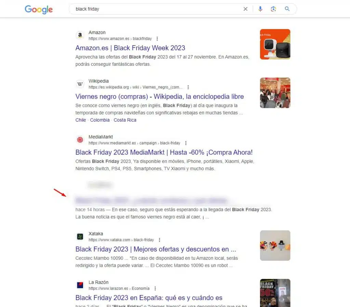
Task: Open the Amazon result three-dot menu
Action: click(157, 39)
